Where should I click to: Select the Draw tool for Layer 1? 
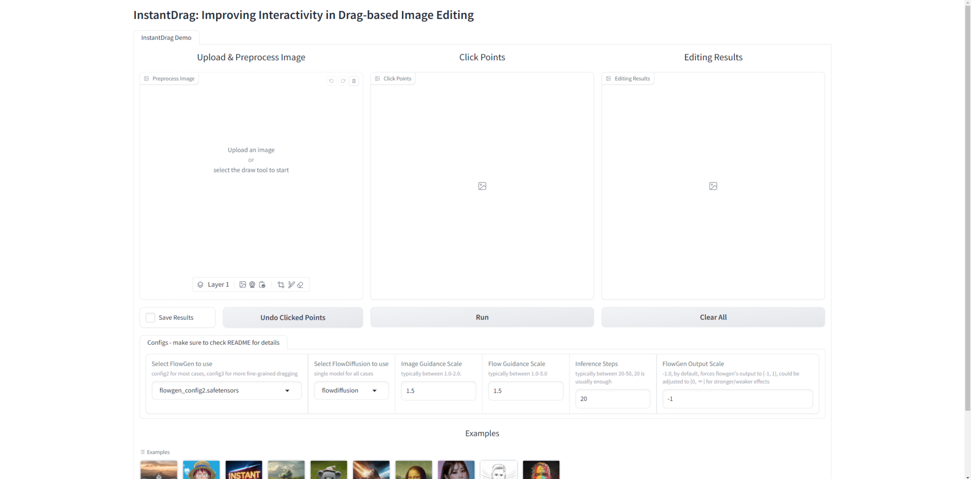point(291,285)
